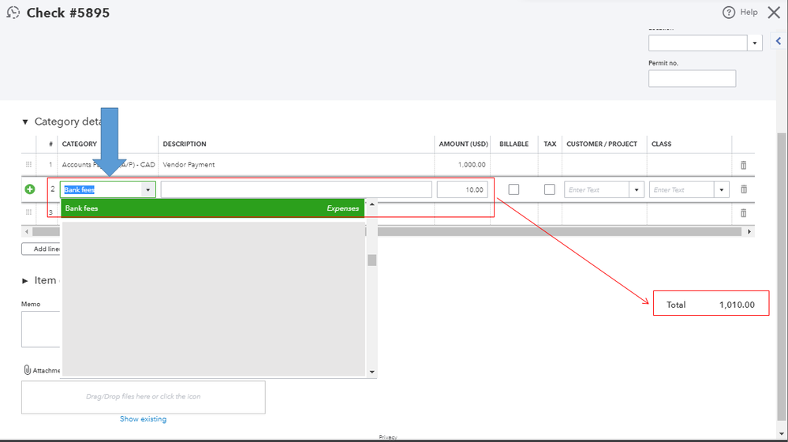Screen dimensions: 788x442
Task: Click the Permit no. input field
Action: (x=692, y=78)
